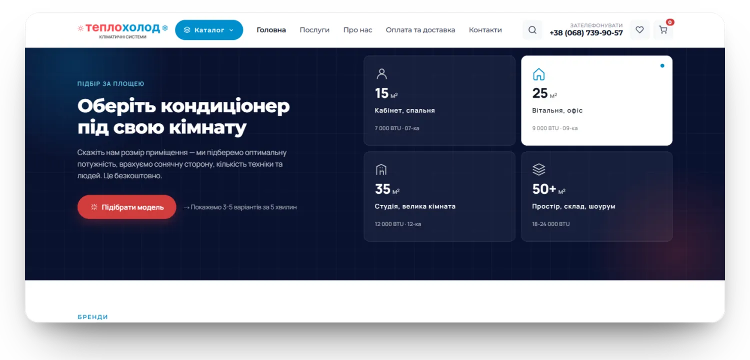
Task: Open the Послуги menu item
Action: [x=314, y=30]
